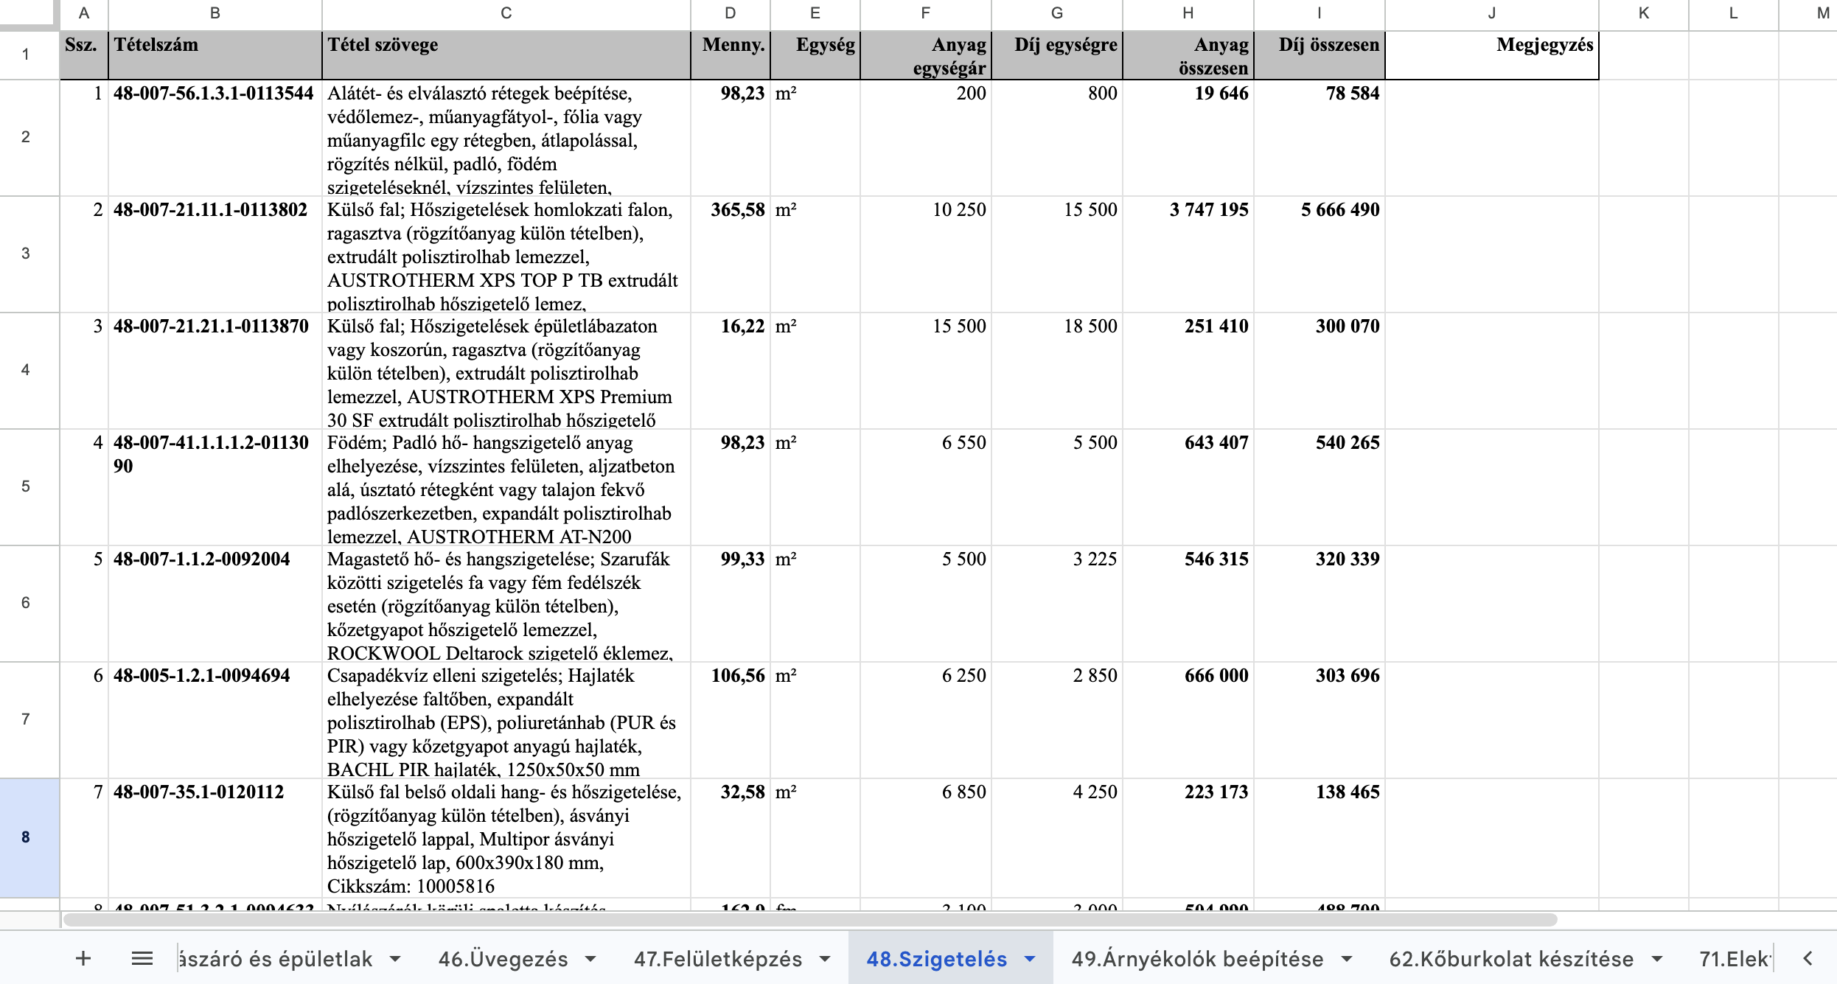1837x984 pixels.
Task: Click the Díj összesen header cell
Action: pos(1320,55)
